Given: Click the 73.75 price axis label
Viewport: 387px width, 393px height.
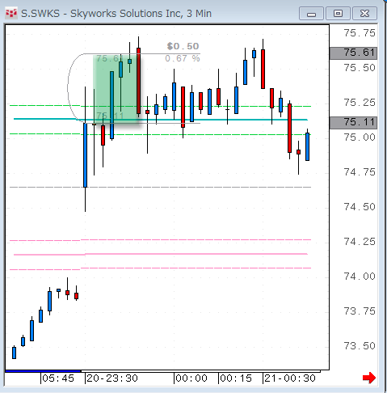Looking at the screenshot, I should (360, 311).
